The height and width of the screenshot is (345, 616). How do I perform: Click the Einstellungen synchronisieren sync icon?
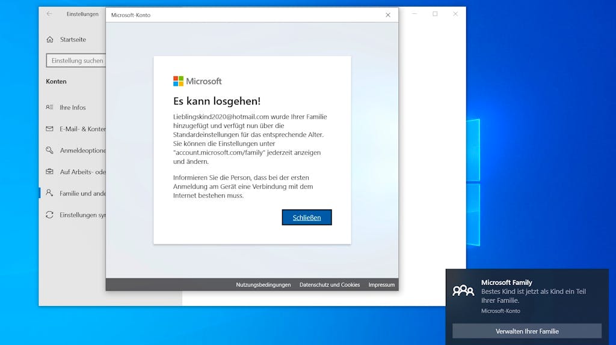[x=49, y=214]
